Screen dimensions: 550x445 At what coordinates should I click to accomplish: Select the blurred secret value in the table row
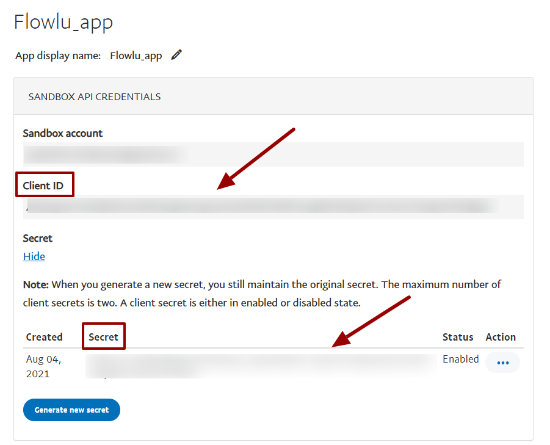tap(261, 366)
